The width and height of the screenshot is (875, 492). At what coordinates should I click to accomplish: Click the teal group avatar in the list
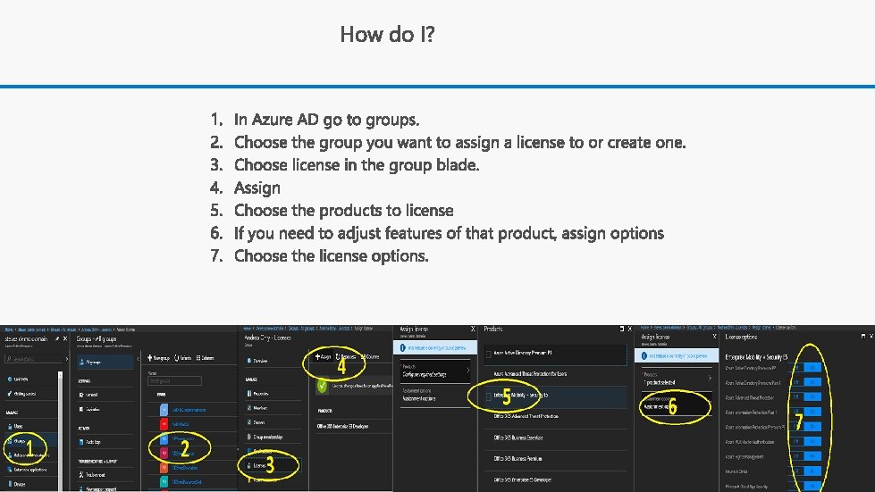164,482
